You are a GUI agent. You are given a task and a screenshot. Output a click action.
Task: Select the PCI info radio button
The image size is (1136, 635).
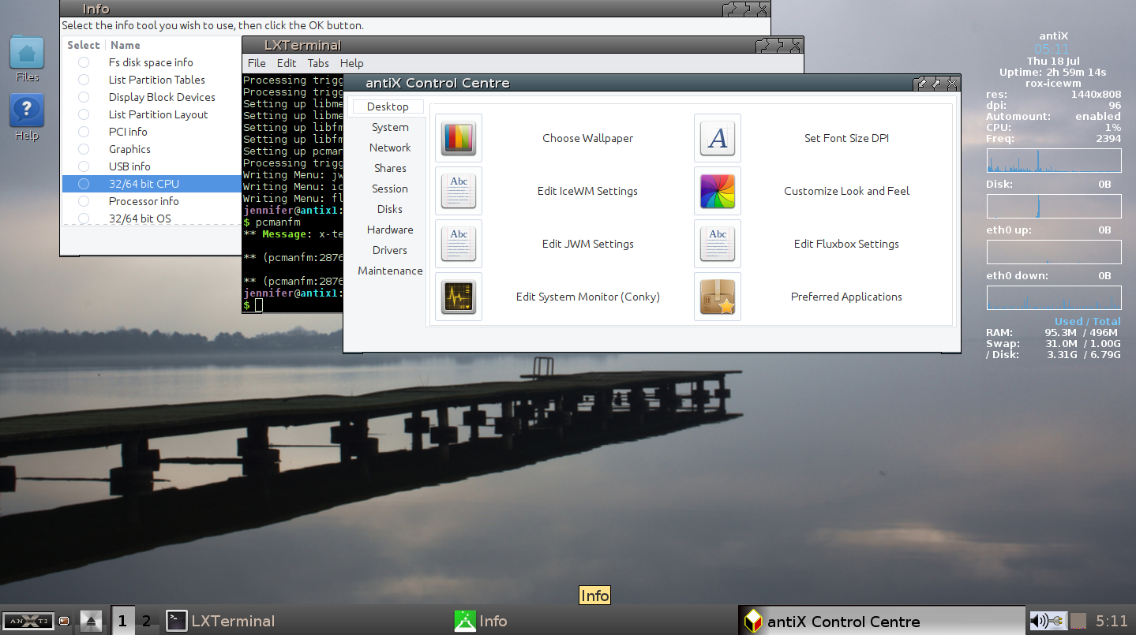84,132
